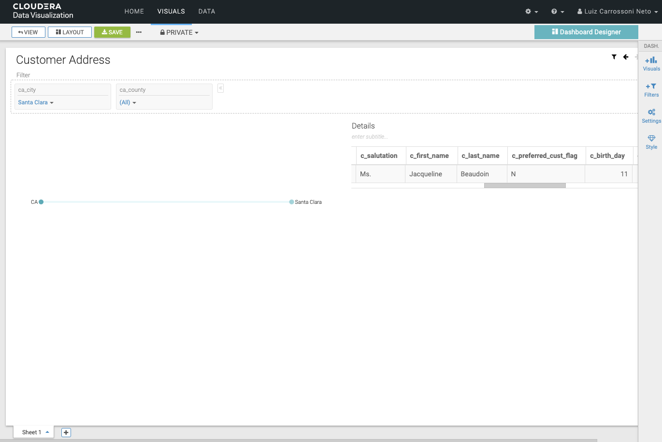Image resolution: width=662 pixels, height=442 pixels.
Task: Open the ca_county filter dropdown set to (All)
Action: pyautogui.click(x=127, y=102)
